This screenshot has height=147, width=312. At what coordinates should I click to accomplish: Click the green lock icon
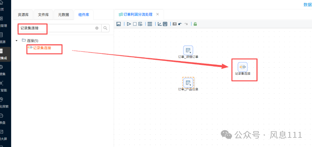tap(195, 24)
